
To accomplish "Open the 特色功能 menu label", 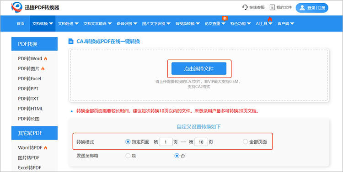I will (x=238, y=24).
